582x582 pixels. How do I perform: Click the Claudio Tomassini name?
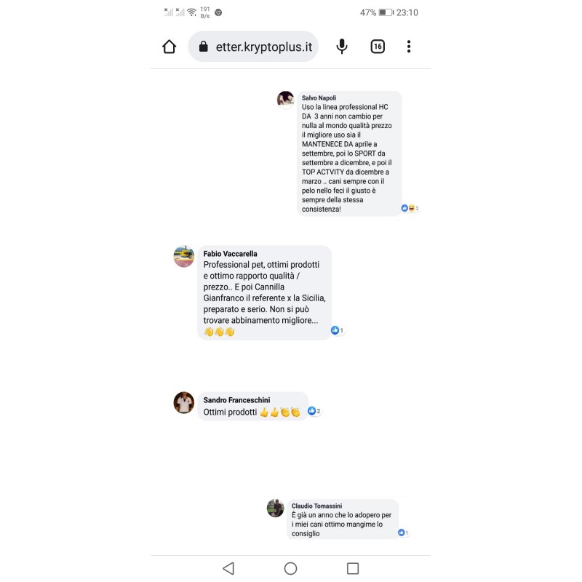316,506
